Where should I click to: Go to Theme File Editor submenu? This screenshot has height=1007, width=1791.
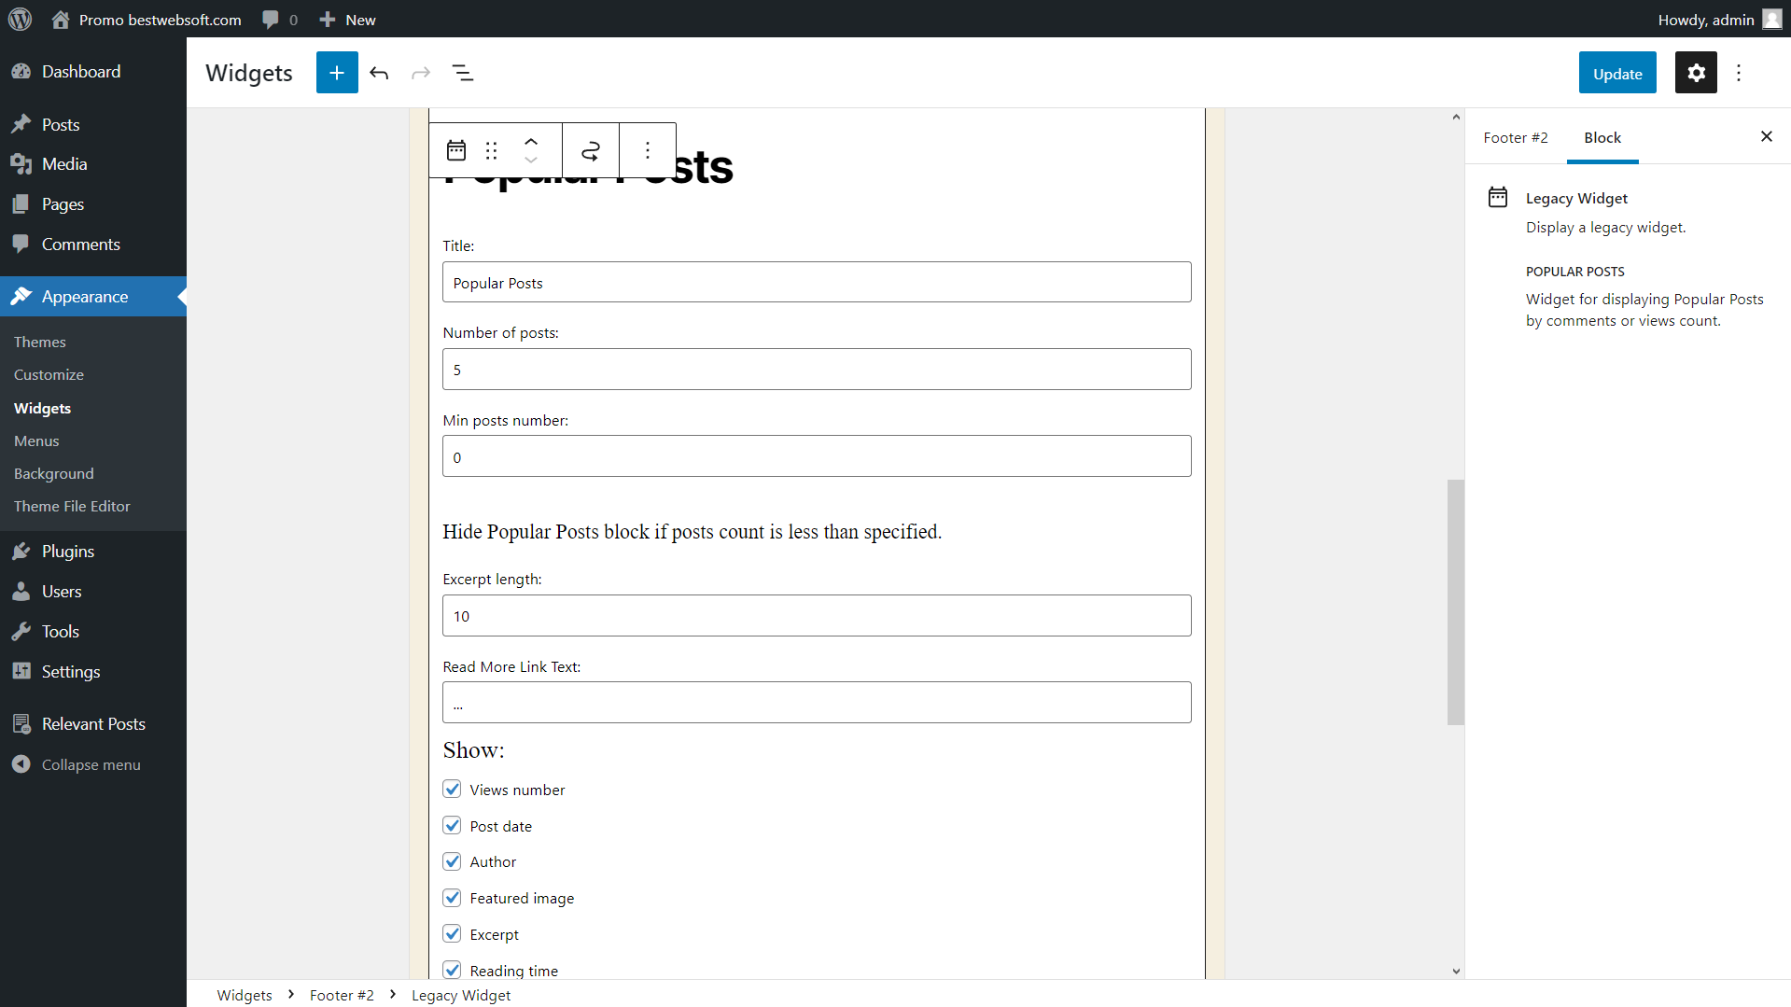click(x=72, y=506)
